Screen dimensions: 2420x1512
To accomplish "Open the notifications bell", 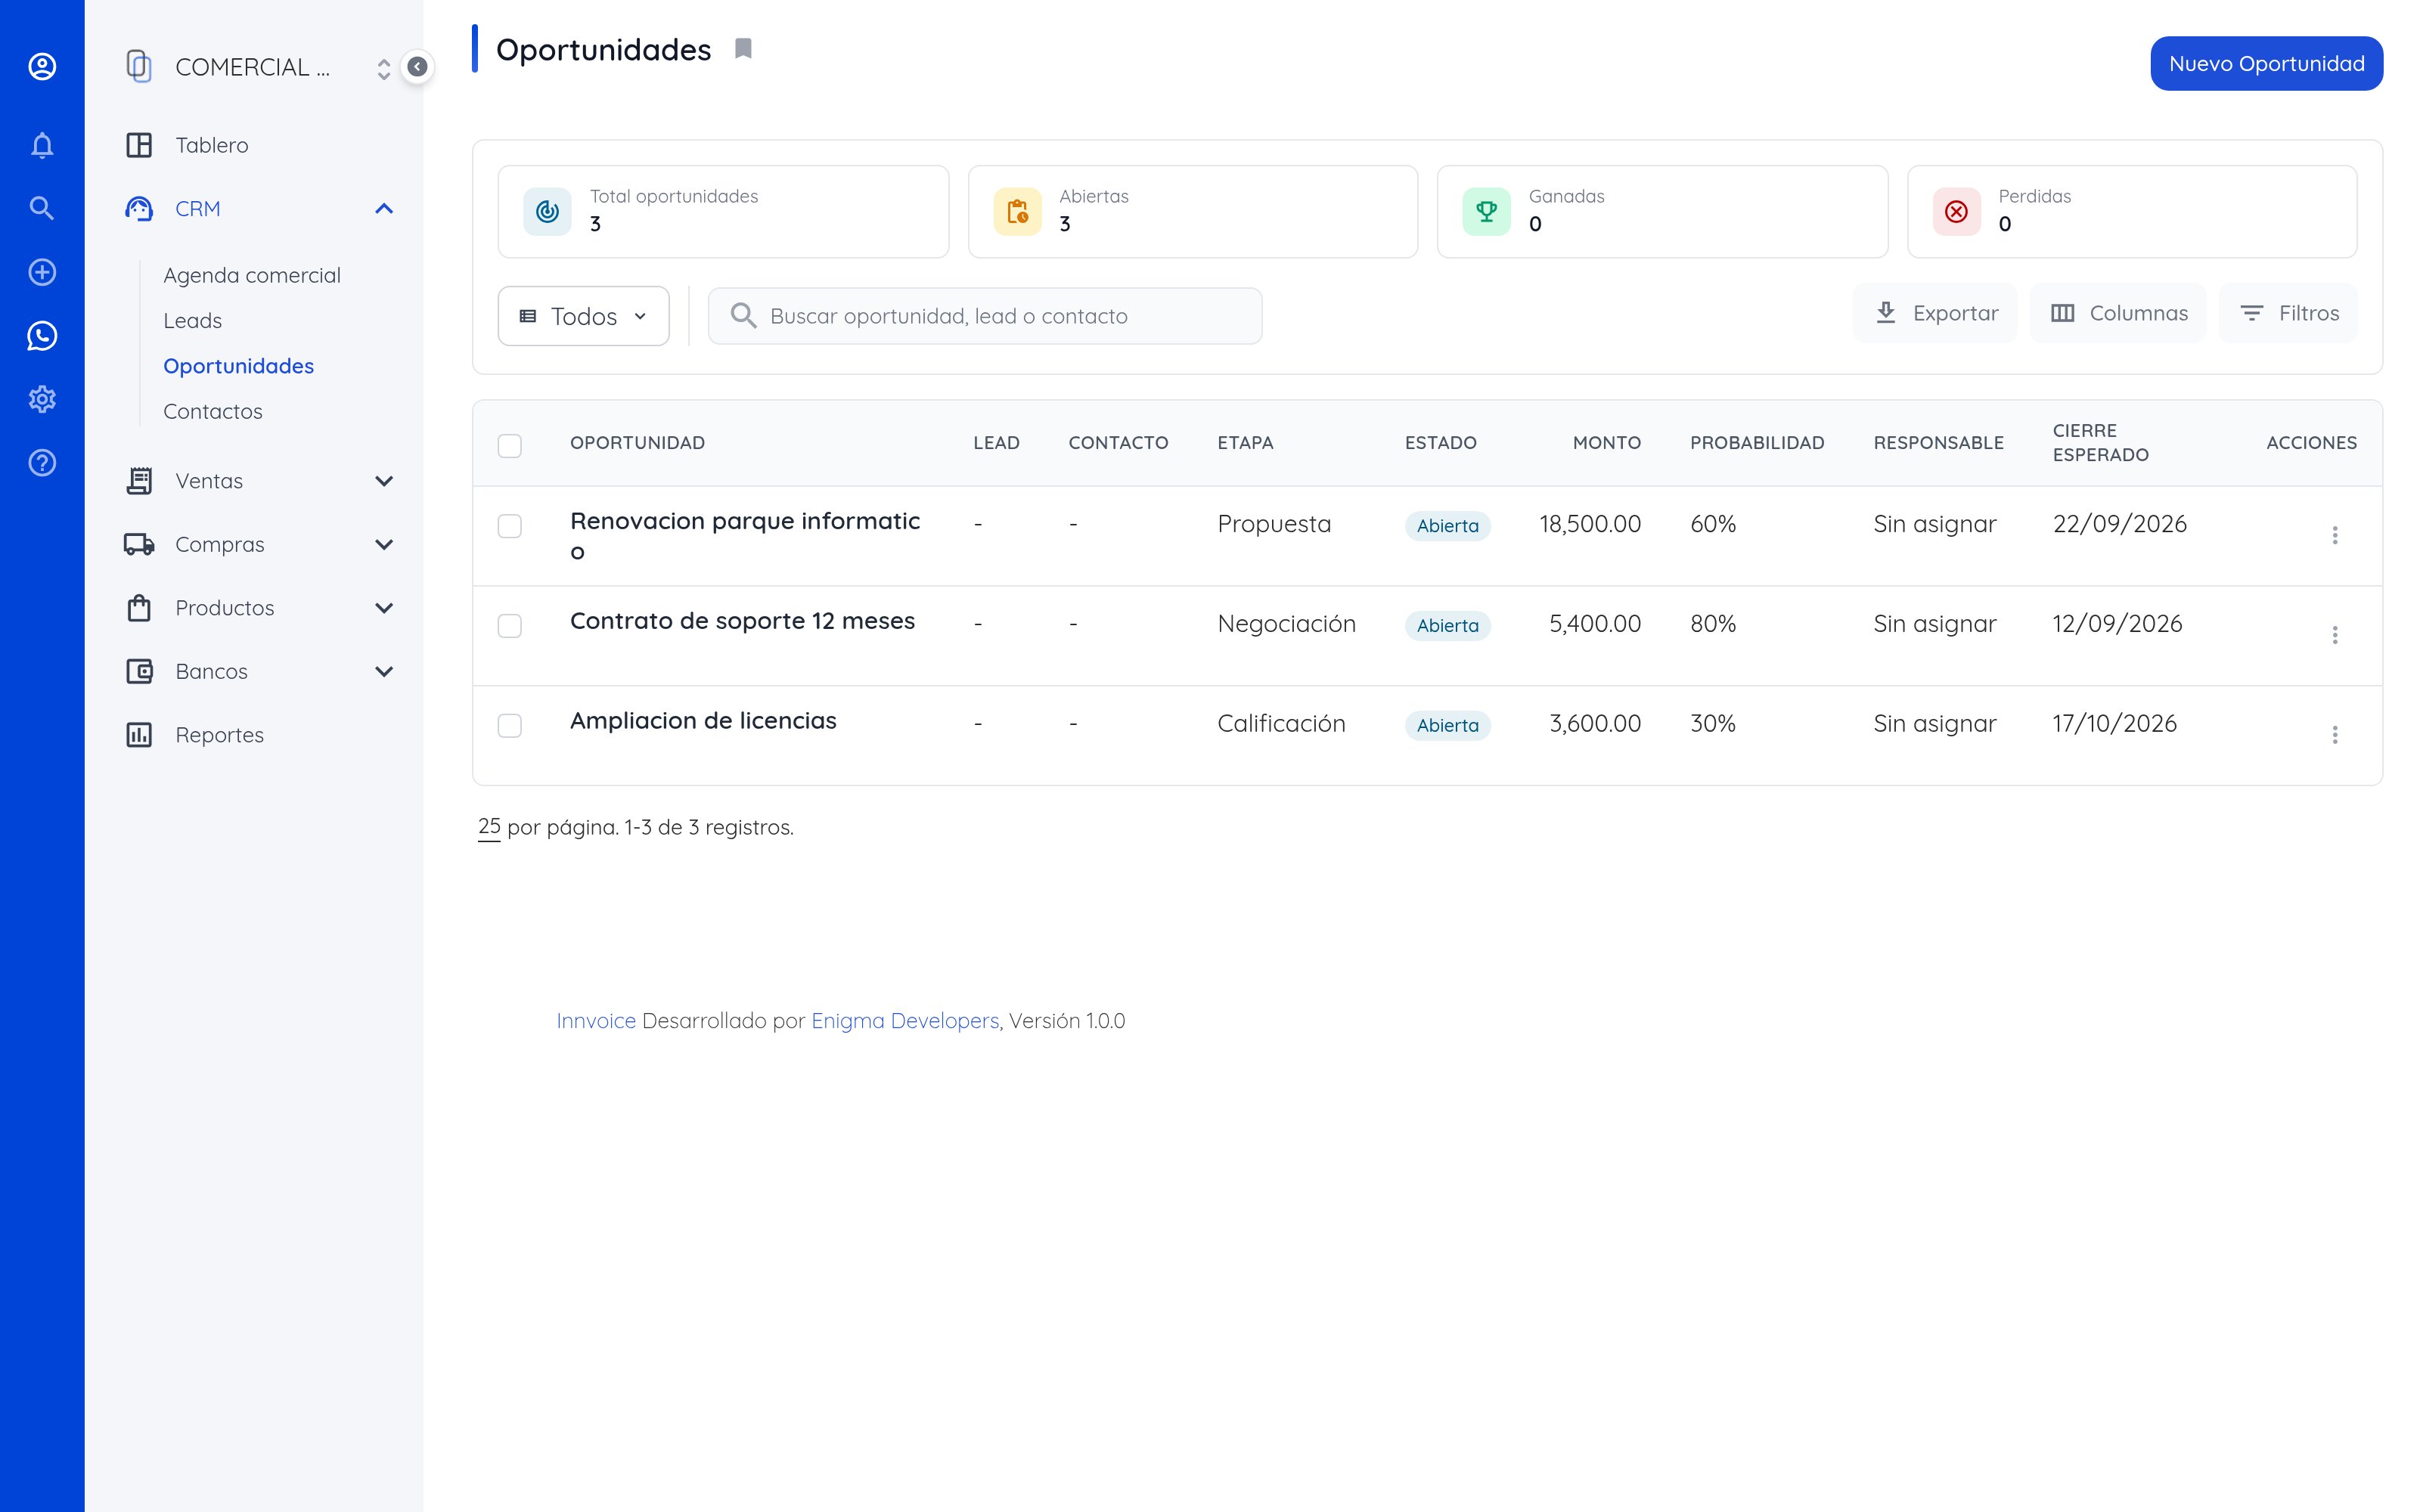I will (42, 145).
